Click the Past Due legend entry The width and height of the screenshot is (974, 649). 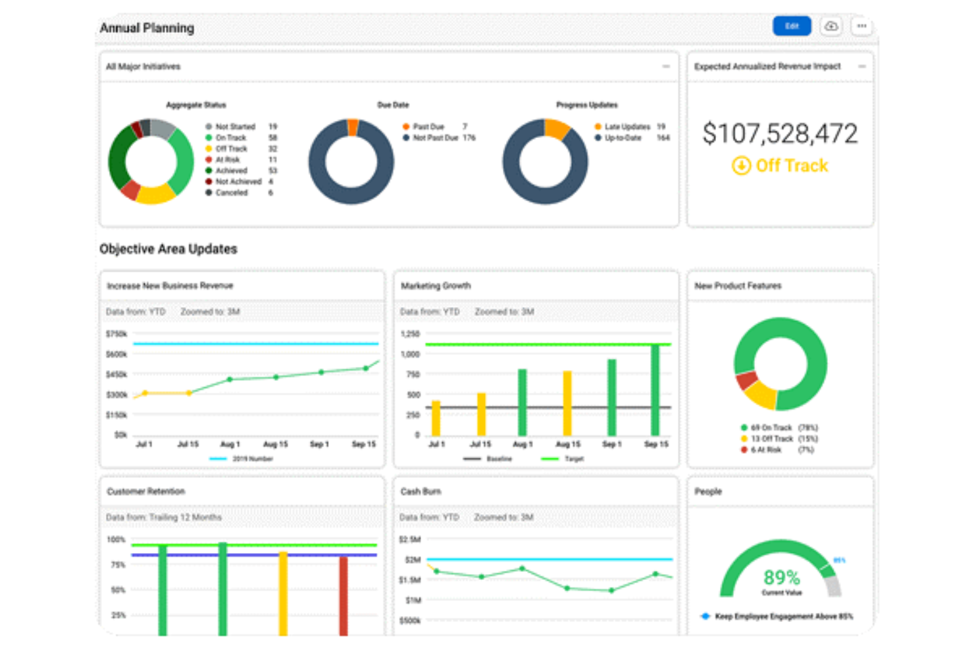[435, 126]
